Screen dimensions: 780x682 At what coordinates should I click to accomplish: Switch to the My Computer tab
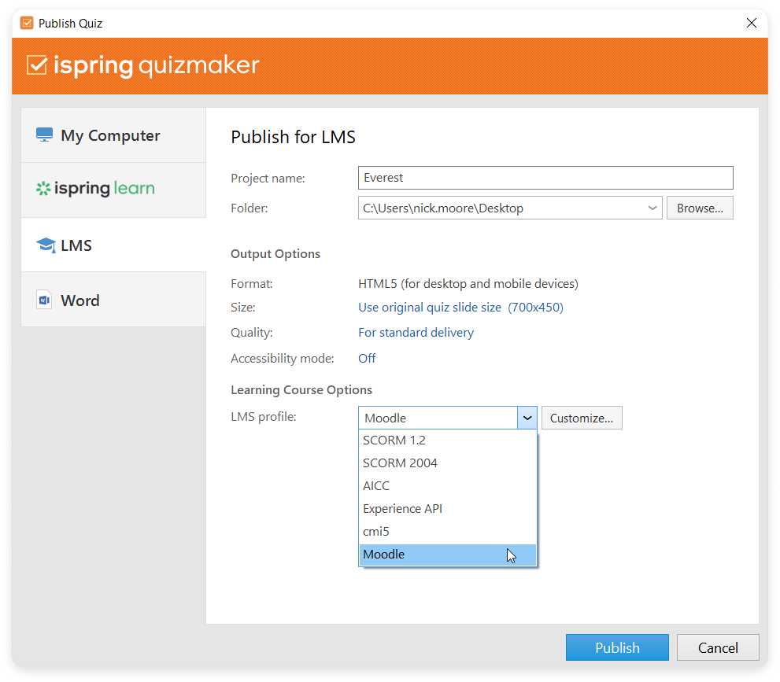113,135
